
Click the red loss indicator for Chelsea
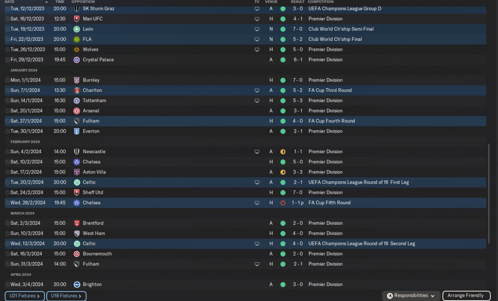click(283, 203)
